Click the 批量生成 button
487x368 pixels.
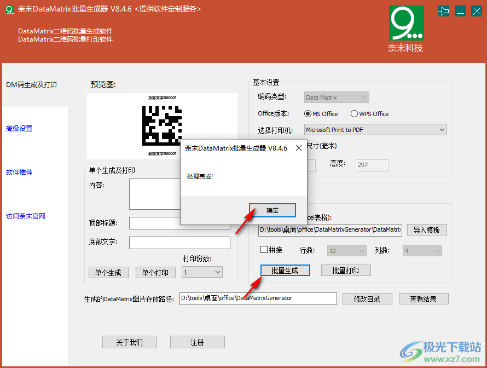(x=285, y=271)
